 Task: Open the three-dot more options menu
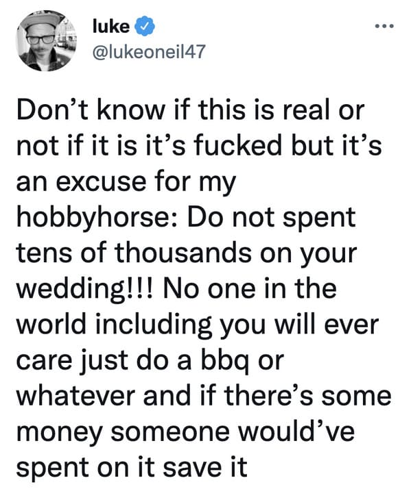(384, 26)
